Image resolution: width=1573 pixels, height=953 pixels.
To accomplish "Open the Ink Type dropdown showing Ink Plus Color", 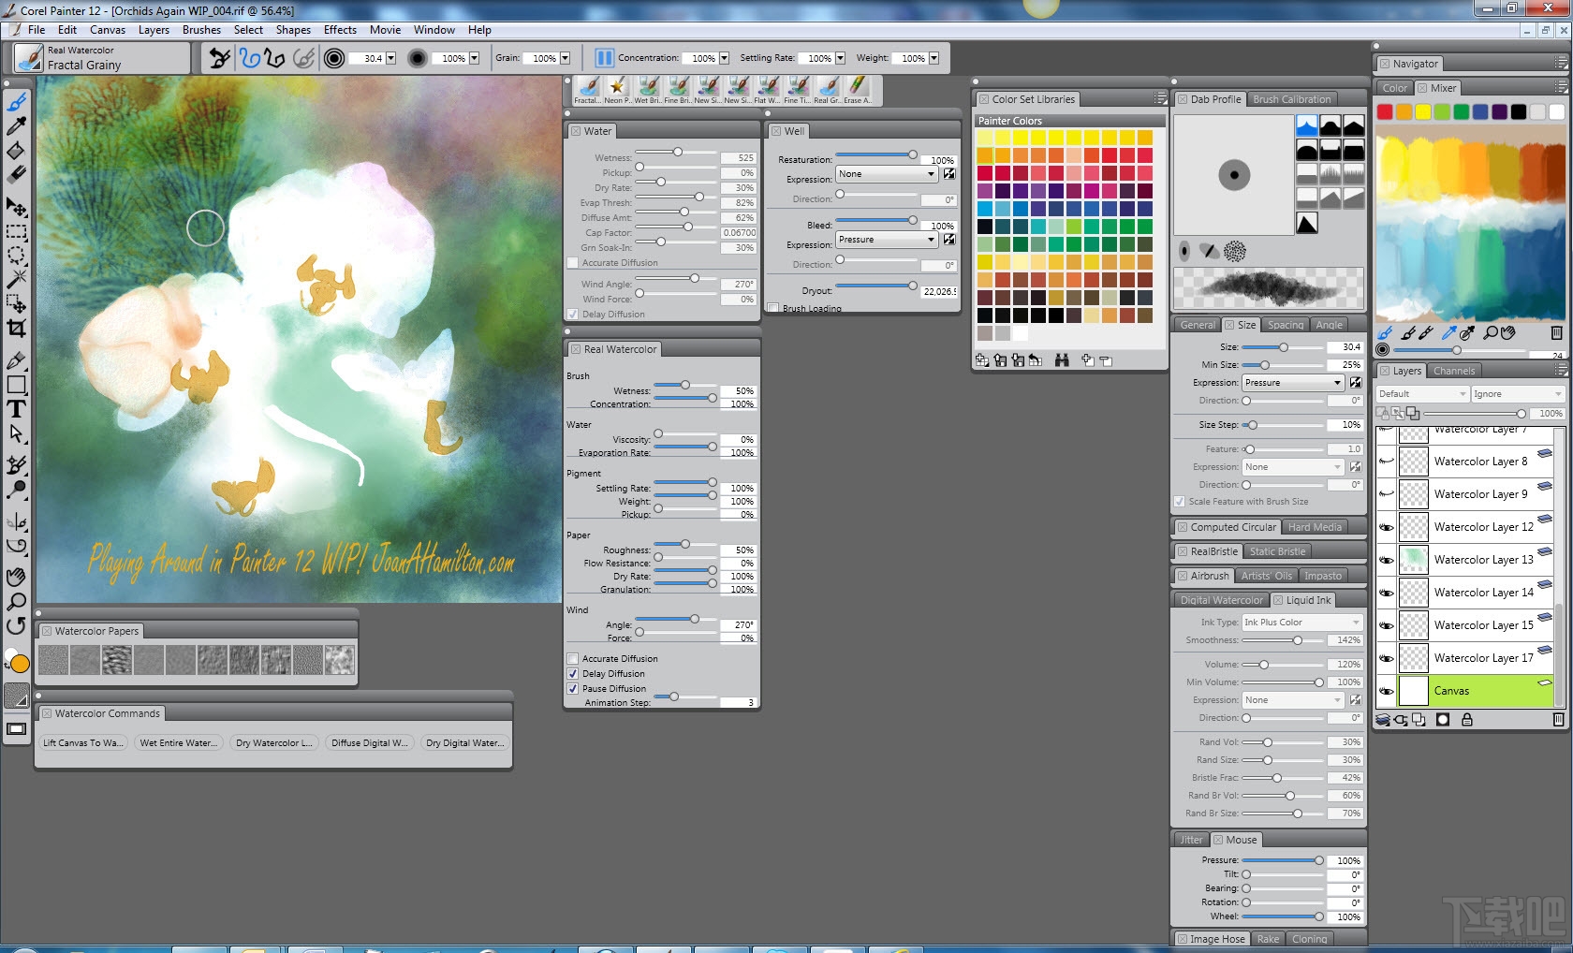I will (x=1301, y=621).
